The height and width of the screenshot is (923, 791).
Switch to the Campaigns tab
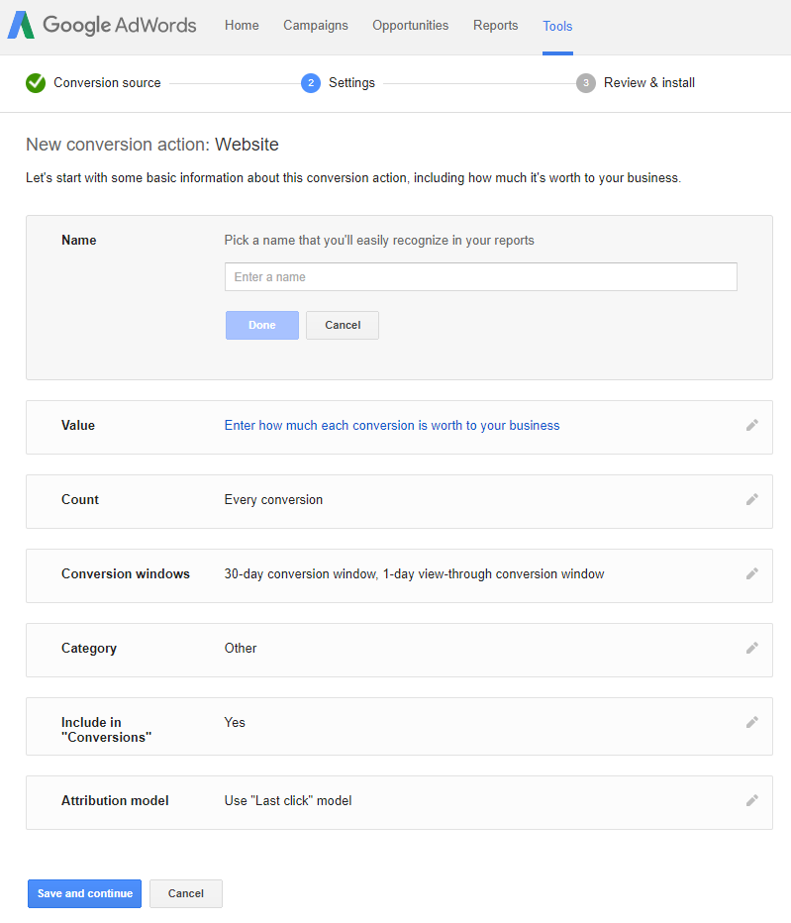[316, 26]
